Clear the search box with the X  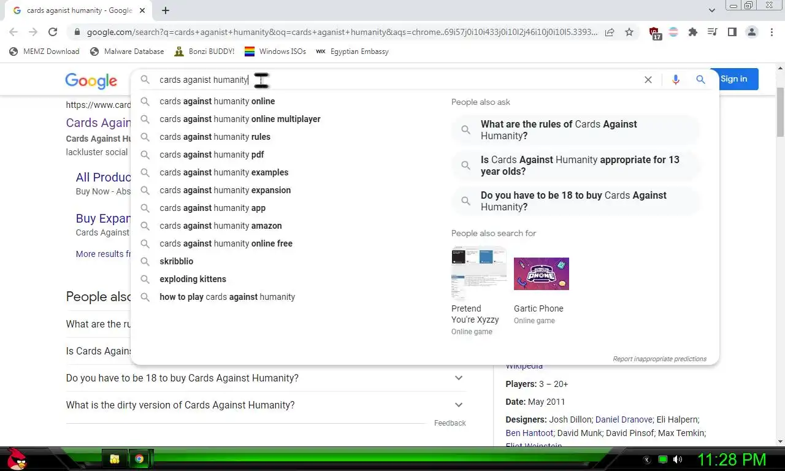pyautogui.click(x=648, y=80)
